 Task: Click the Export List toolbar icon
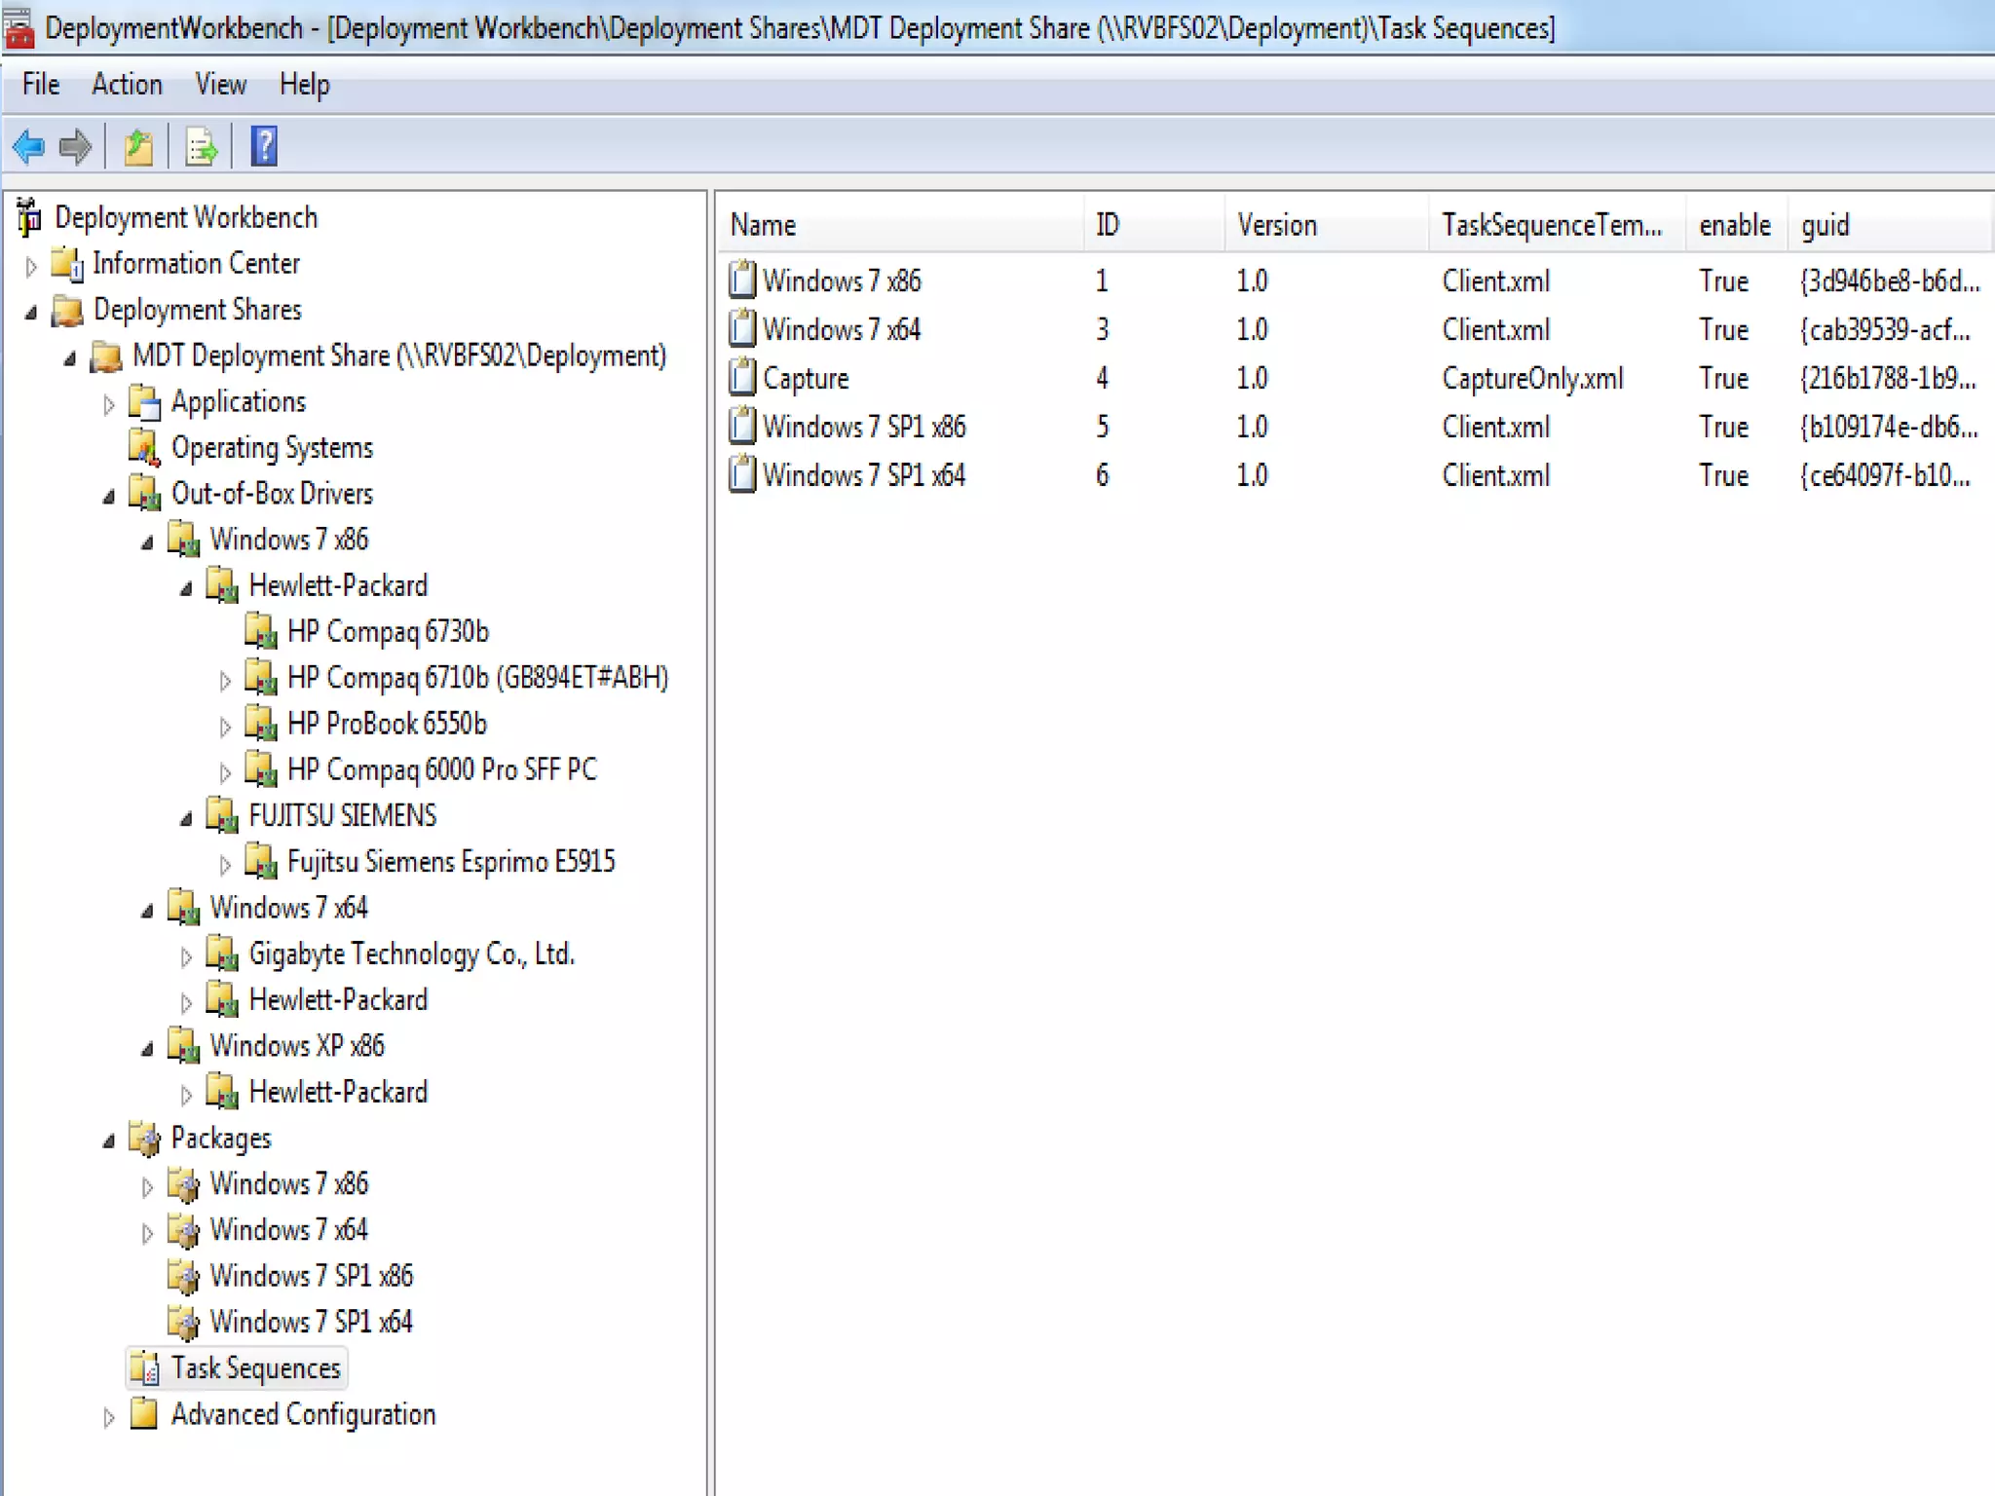(201, 147)
